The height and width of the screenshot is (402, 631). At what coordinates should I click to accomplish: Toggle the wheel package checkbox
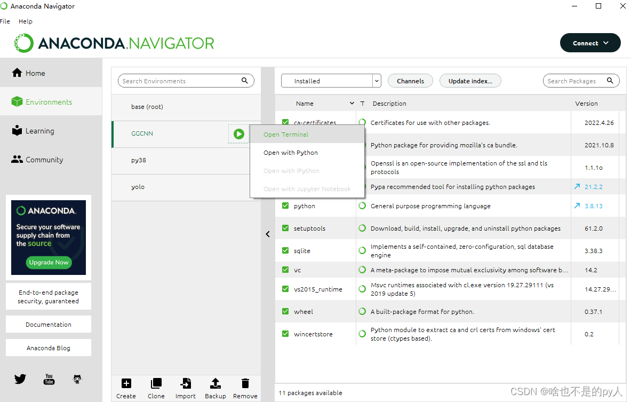coord(285,311)
